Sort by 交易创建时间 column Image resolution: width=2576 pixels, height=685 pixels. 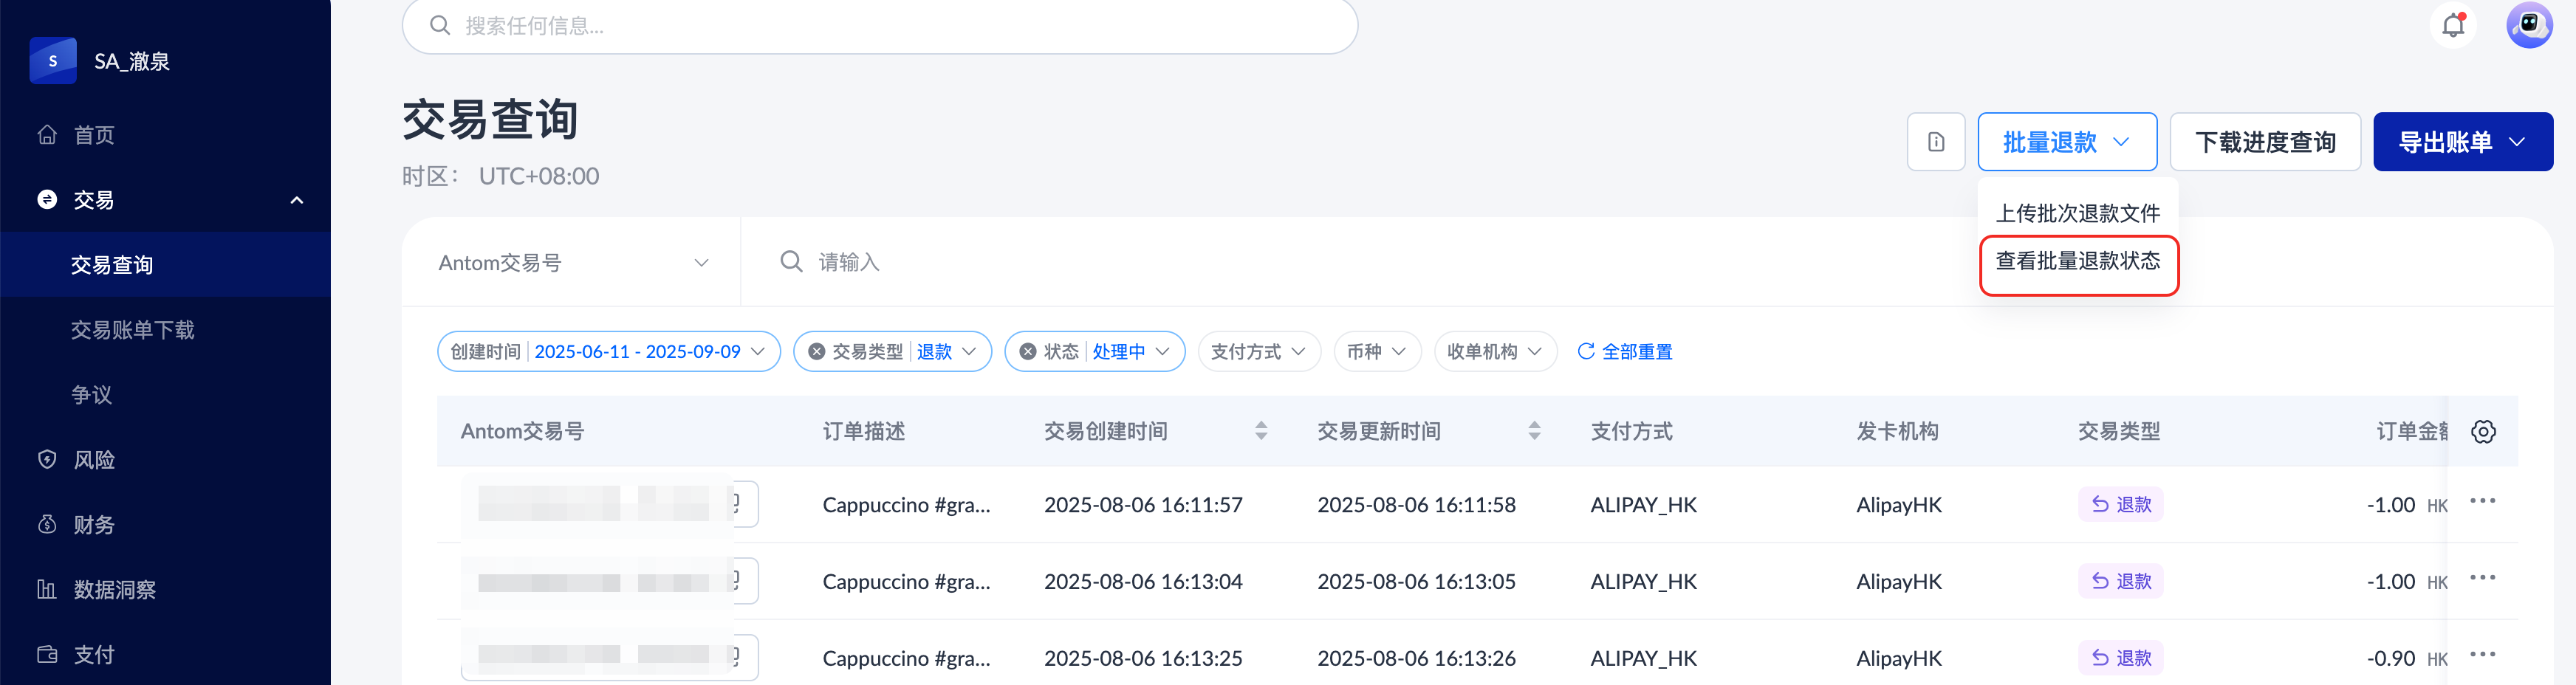(x=1260, y=431)
